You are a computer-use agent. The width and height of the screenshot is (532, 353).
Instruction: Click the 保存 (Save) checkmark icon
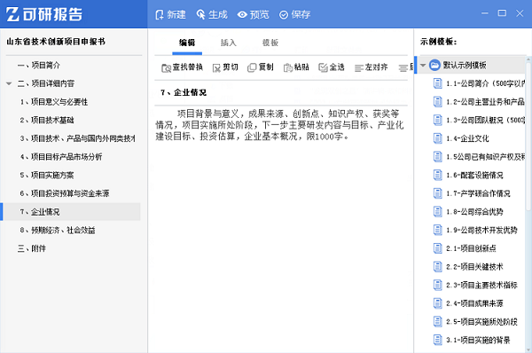point(284,14)
